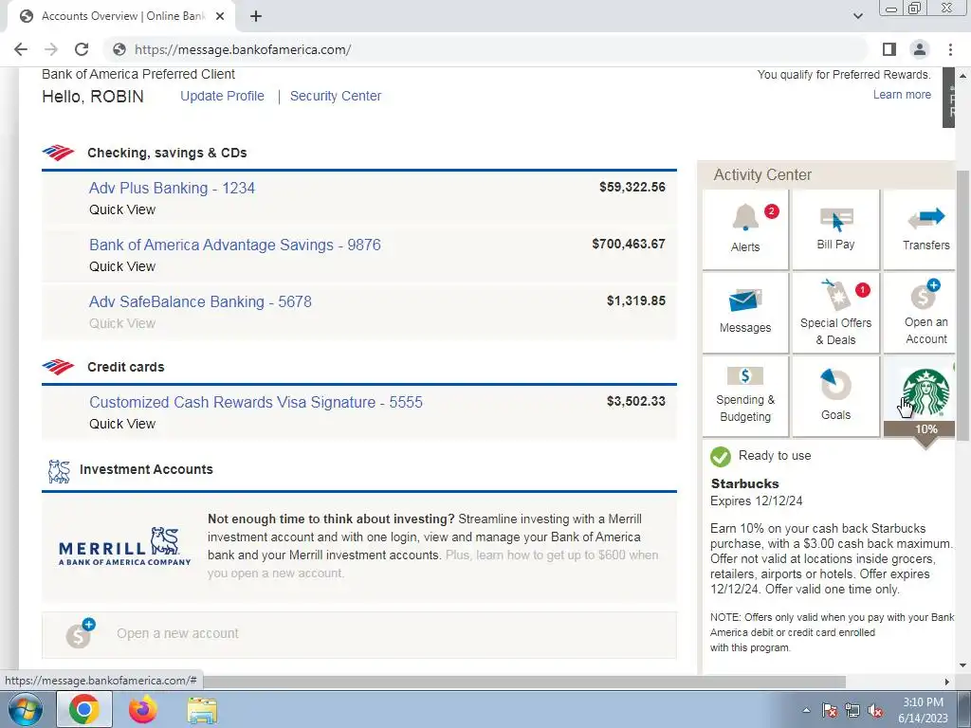Show hidden tray icons arrow
The width and height of the screenshot is (971, 728).
(x=806, y=710)
